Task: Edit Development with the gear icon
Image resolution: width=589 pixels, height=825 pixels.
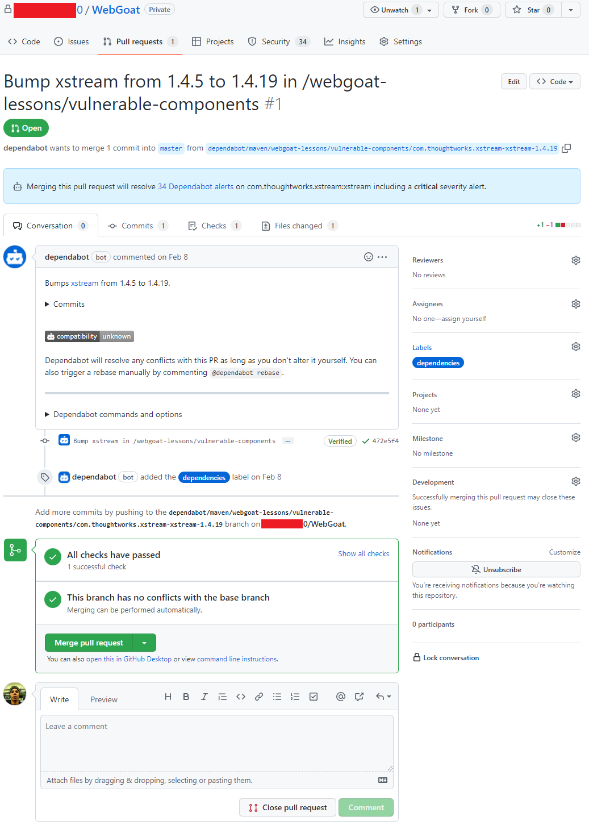Action: pos(576,481)
